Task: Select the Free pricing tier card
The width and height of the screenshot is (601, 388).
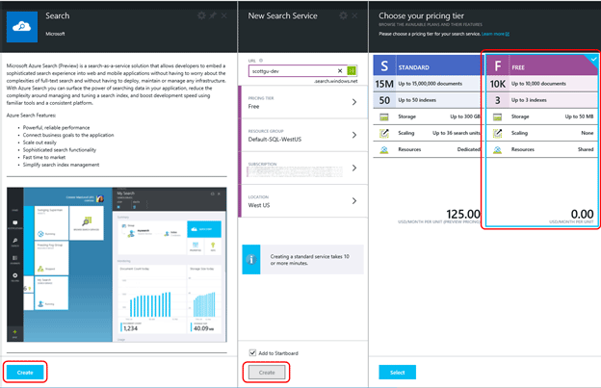Action: pyautogui.click(x=541, y=141)
